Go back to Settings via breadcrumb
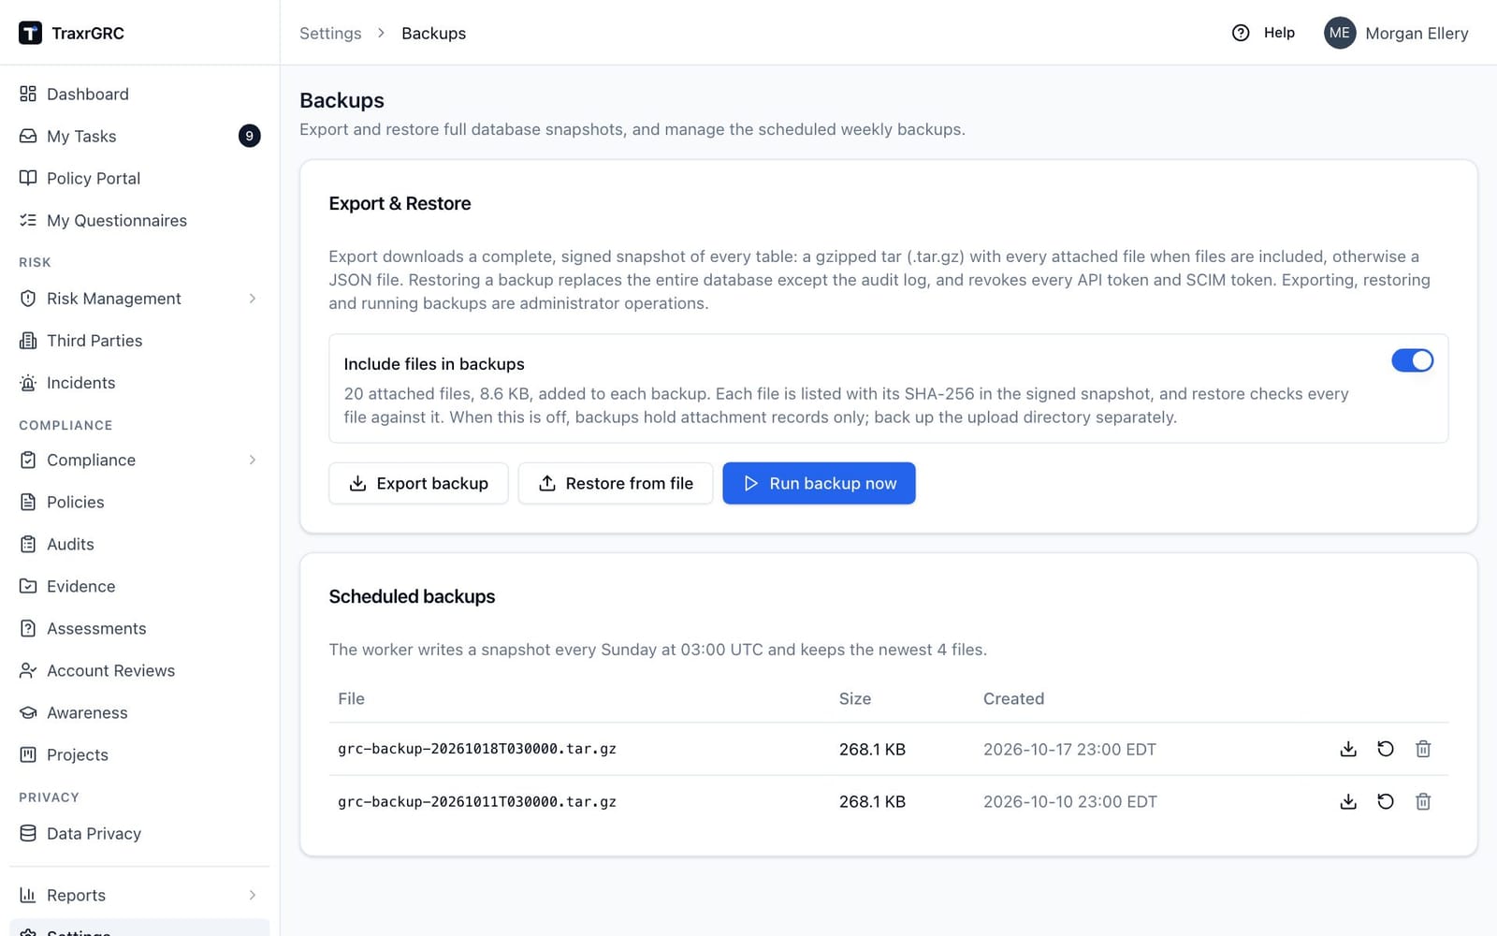The height and width of the screenshot is (936, 1497). (330, 33)
